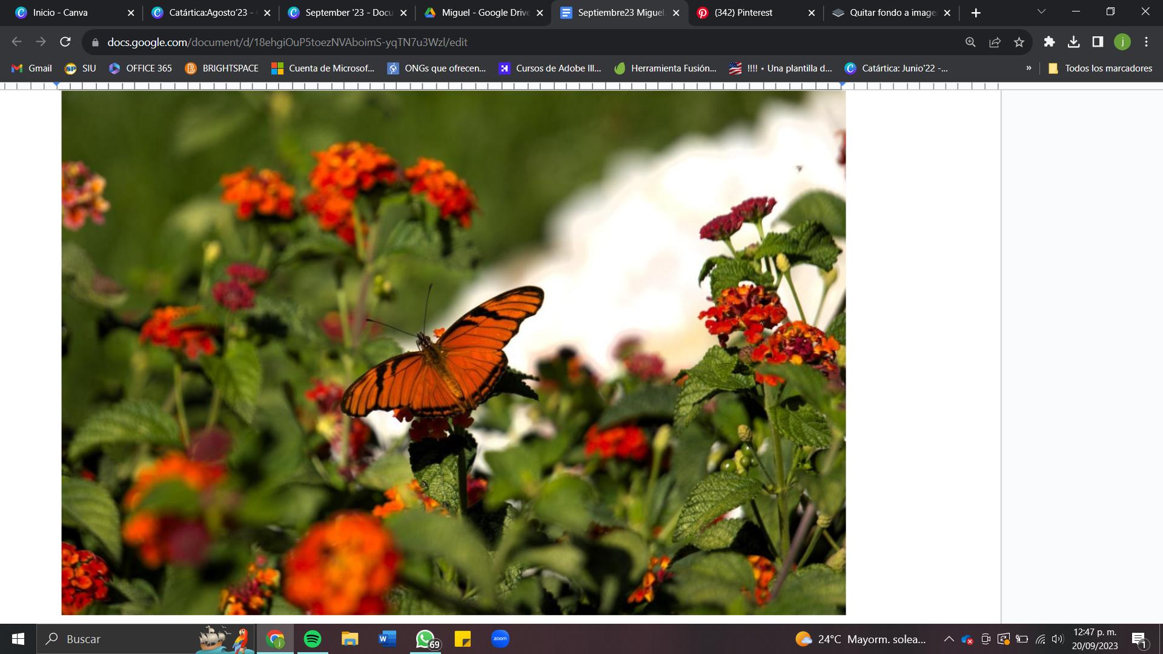Screen dimensions: 1163x654
Task: Expand tab search dropdown arrow
Action: (x=1041, y=12)
